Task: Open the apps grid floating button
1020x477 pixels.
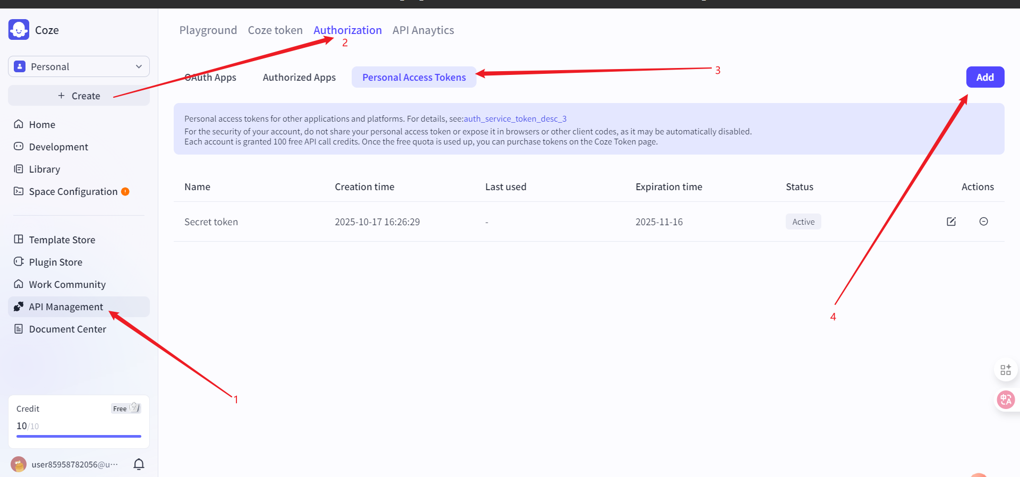Action: pyautogui.click(x=1005, y=370)
